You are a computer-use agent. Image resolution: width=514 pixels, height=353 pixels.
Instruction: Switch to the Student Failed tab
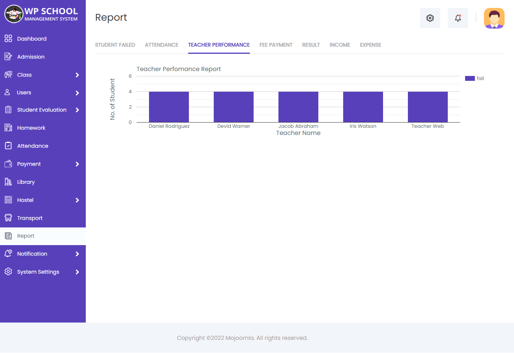115,45
